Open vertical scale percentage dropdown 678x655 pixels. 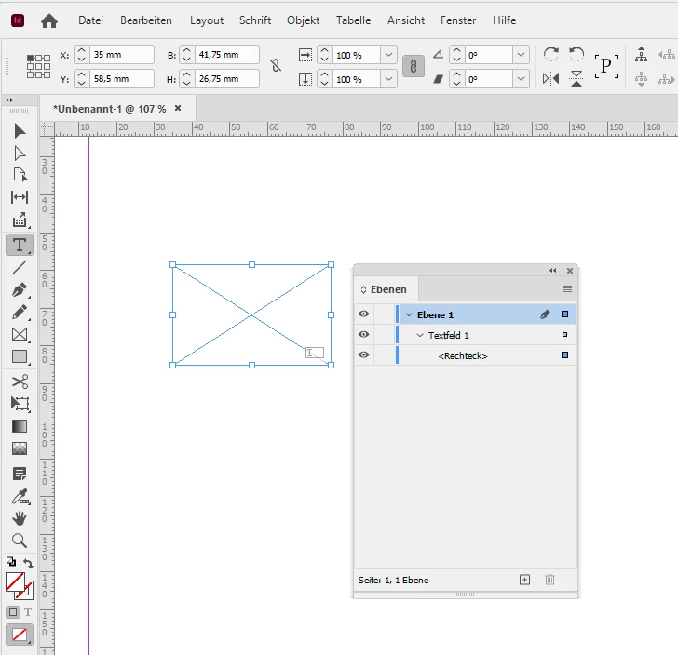[388, 79]
